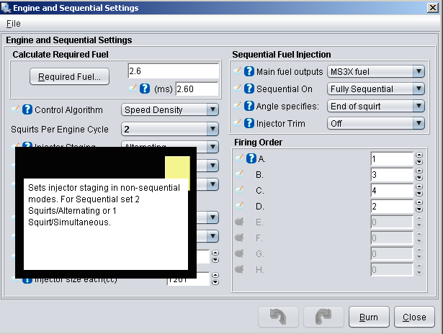Open Main fuel outputs dropdown (MS3X fuel)

(x=376, y=71)
